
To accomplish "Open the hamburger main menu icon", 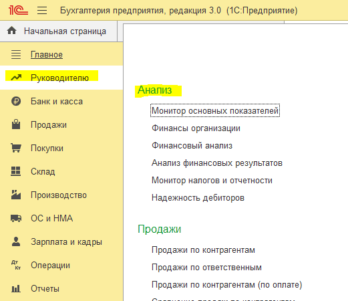I will (42, 10).
